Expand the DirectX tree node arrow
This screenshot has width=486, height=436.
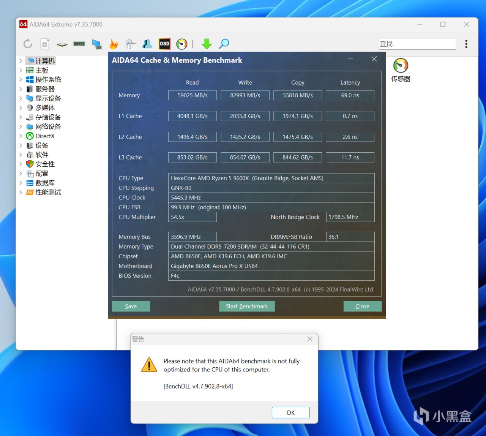point(21,136)
